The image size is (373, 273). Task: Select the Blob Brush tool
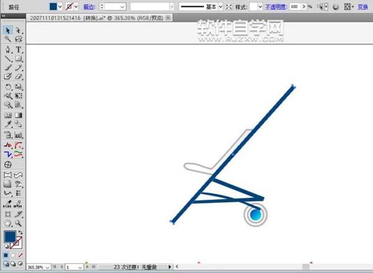click(8, 76)
